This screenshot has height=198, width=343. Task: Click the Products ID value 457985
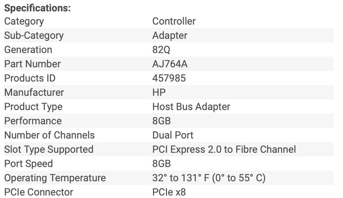pos(169,78)
